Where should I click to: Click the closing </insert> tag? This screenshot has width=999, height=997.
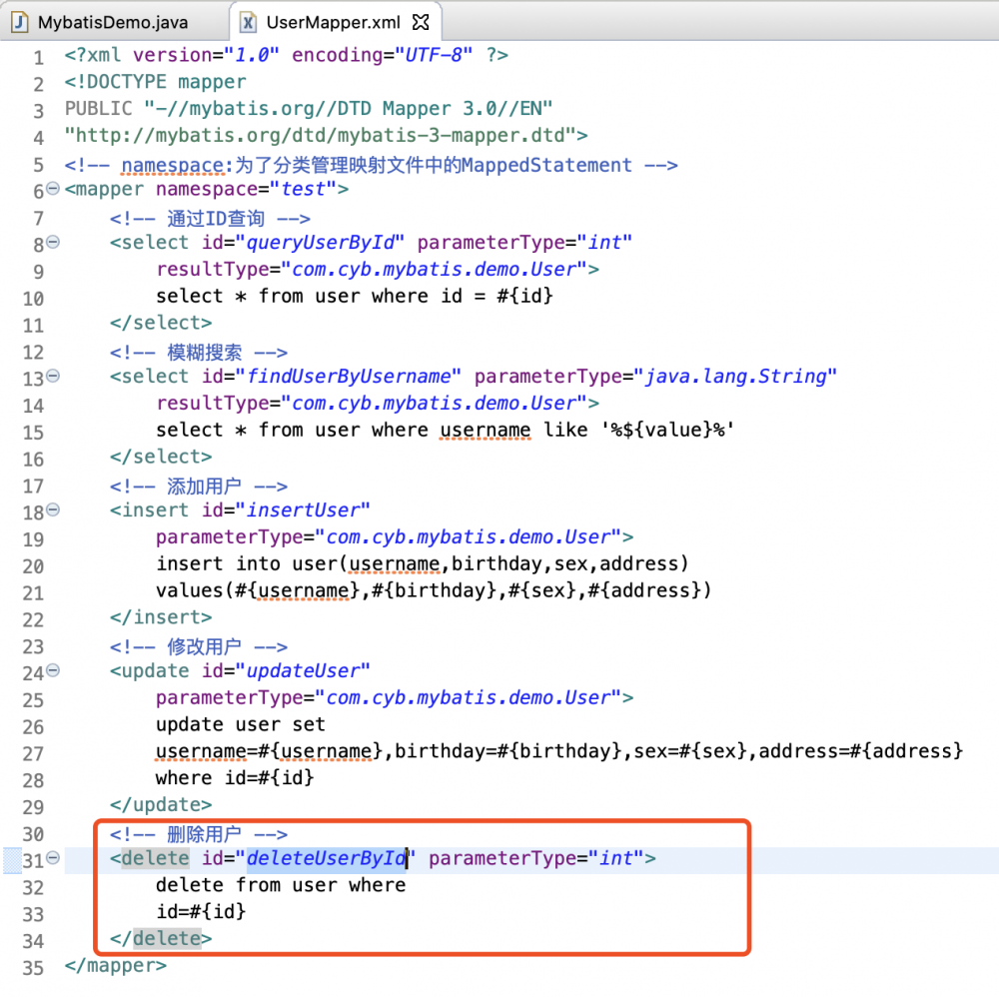point(161,617)
